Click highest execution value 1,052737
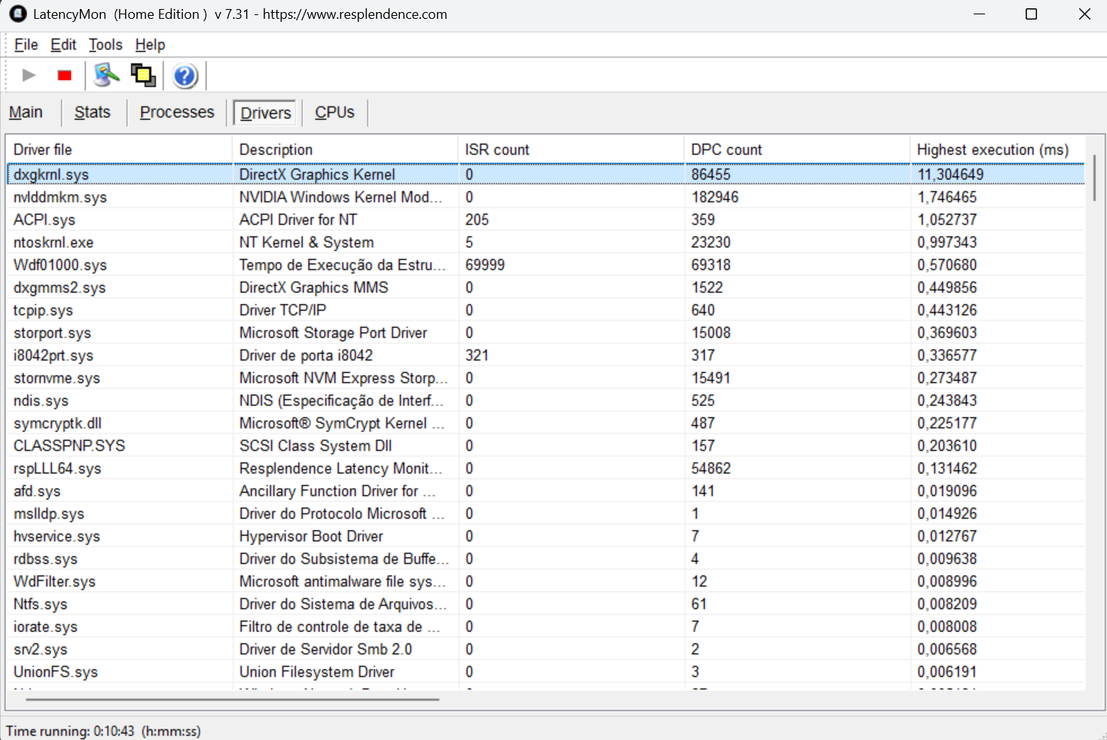This screenshot has width=1107, height=740. tap(947, 219)
